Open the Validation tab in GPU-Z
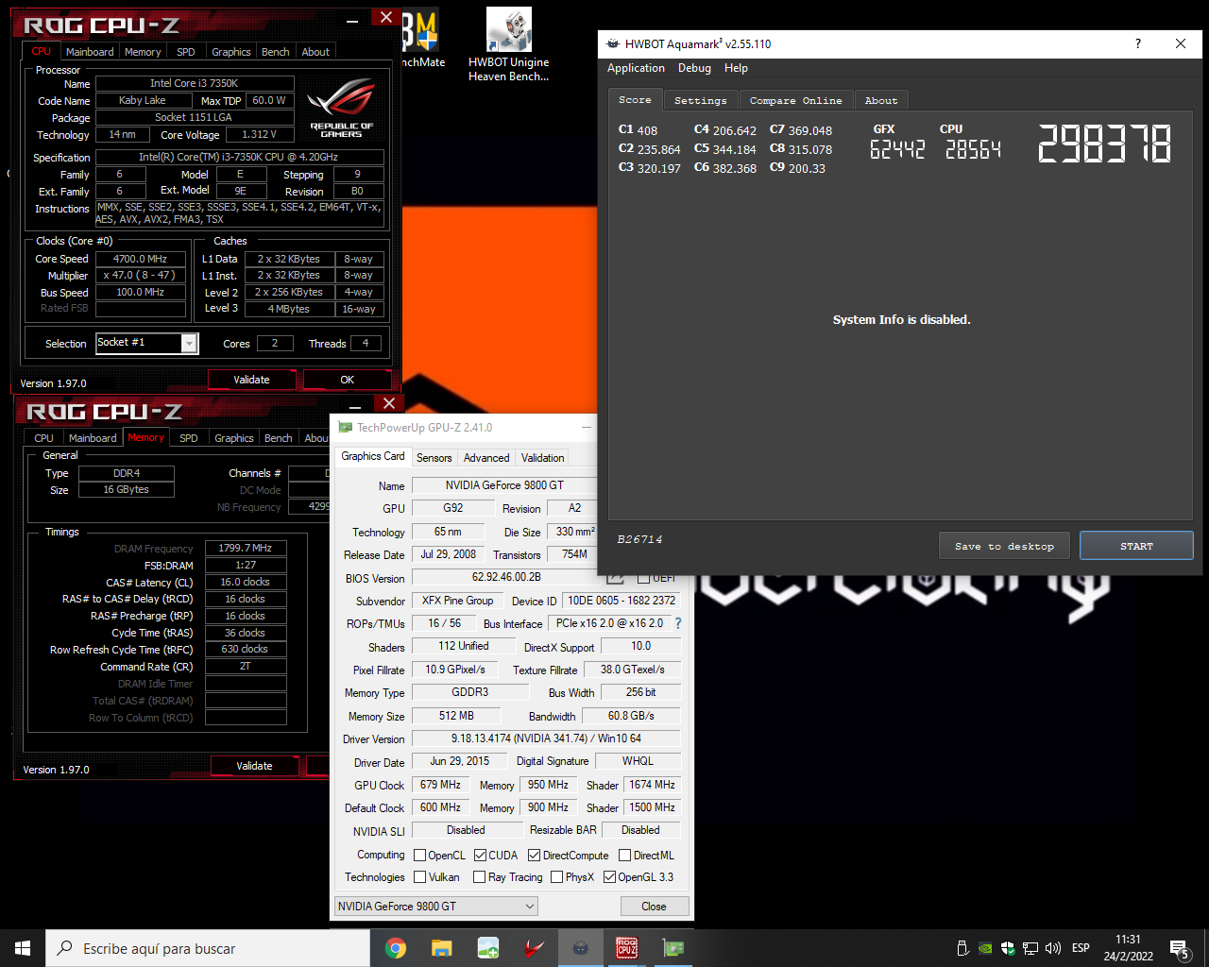The width and height of the screenshot is (1209, 967). tap(543, 458)
